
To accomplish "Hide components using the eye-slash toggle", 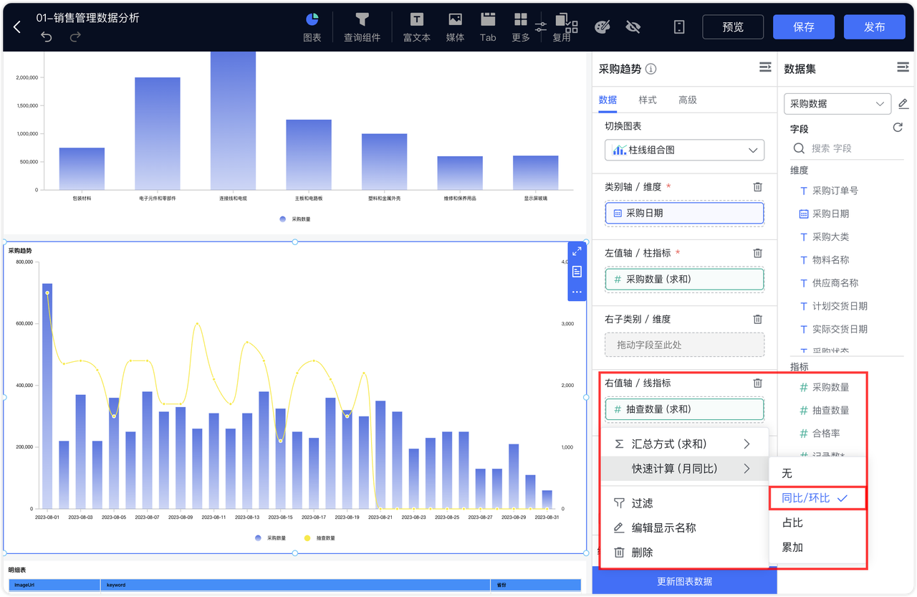I will click(x=633, y=27).
